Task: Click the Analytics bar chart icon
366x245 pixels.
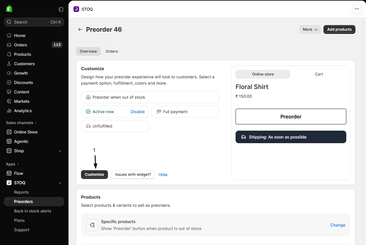Action: coord(9,111)
